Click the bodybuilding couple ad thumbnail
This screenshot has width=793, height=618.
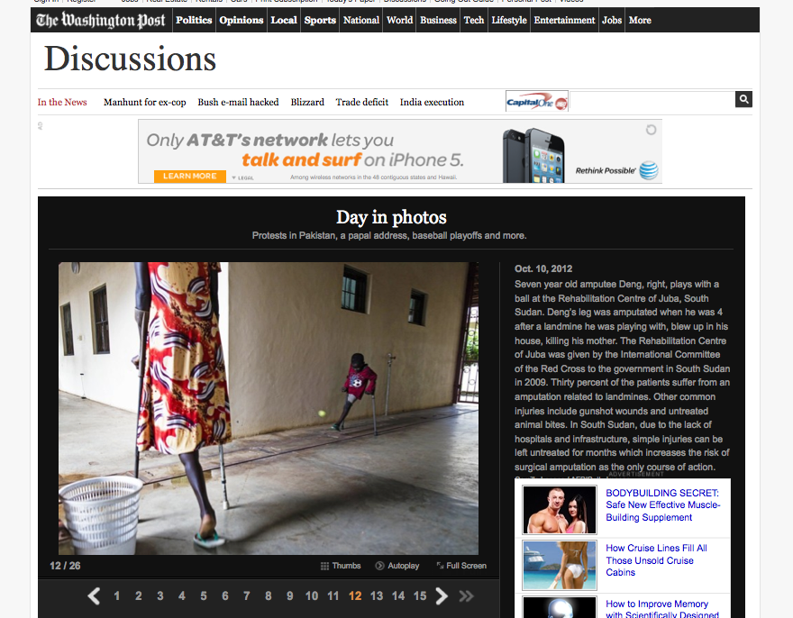[x=560, y=510]
